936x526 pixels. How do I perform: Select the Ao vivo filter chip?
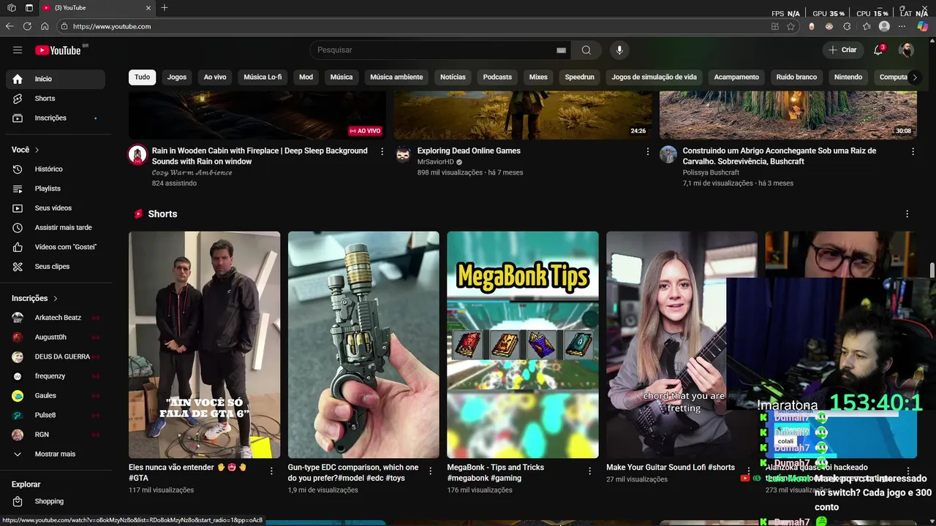tap(215, 77)
